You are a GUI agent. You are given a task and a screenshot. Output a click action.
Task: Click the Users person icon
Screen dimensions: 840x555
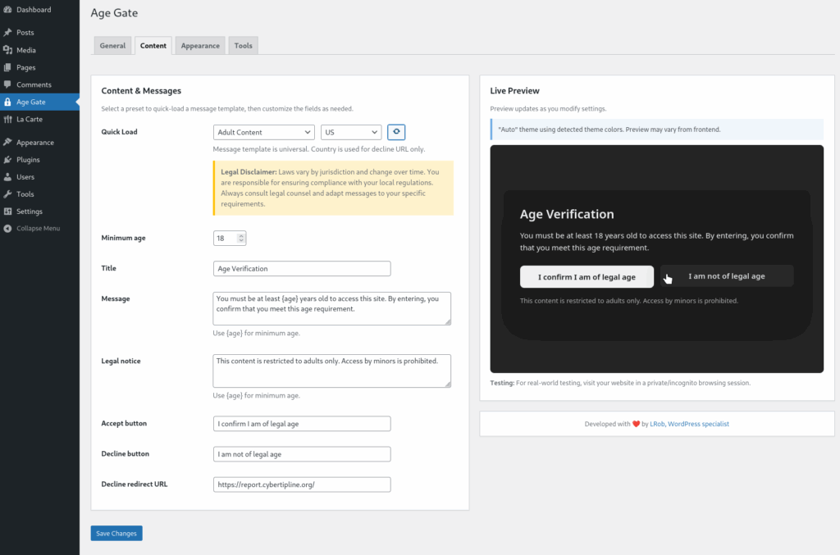(7, 177)
